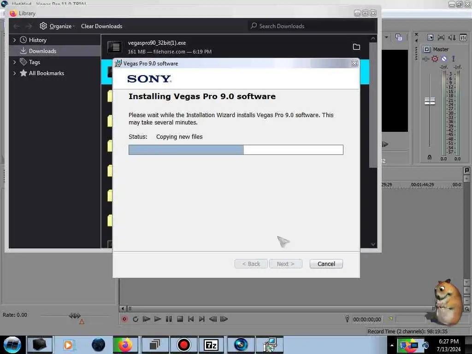The width and height of the screenshot is (472, 354).
Task: Select the Tags entry in Library sidebar
Action: pos(34,62)
